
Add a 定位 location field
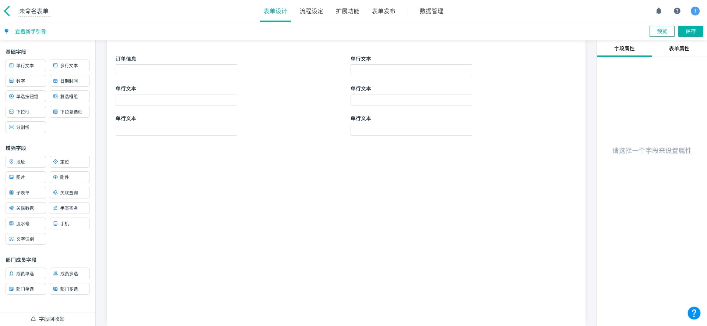(70, 162)
